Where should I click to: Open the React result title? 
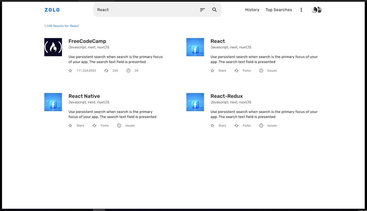point(218,41)
